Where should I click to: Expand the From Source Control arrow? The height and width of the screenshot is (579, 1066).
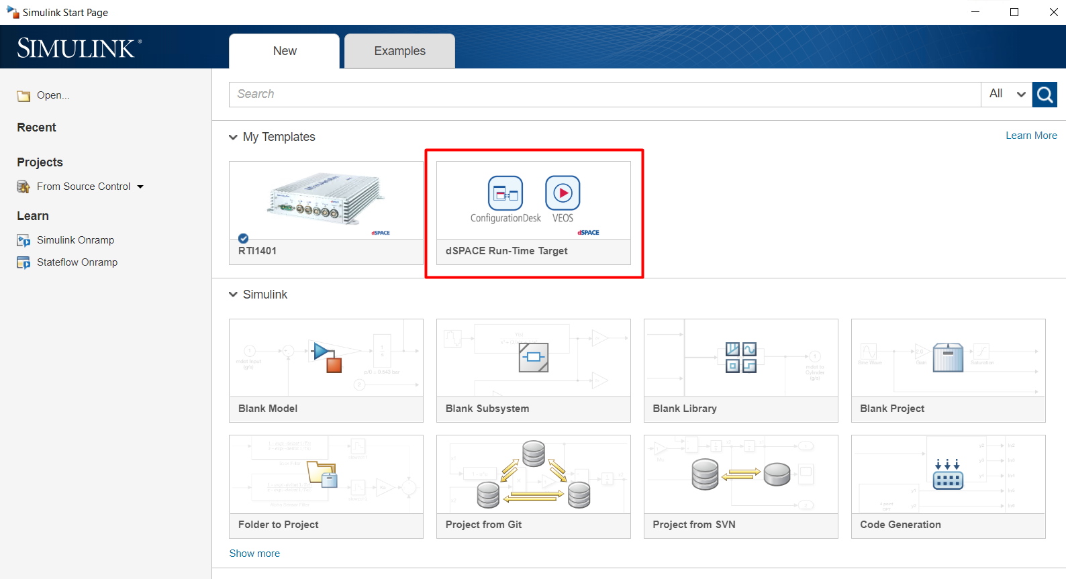(x=140, y=187)
